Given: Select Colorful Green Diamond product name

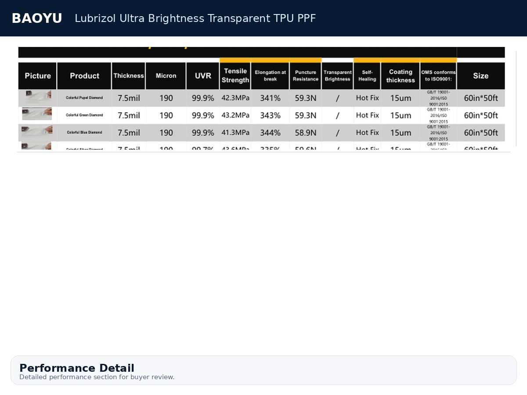Looking at the screenshot, I should pyautogui.click(x=84, y=115).
